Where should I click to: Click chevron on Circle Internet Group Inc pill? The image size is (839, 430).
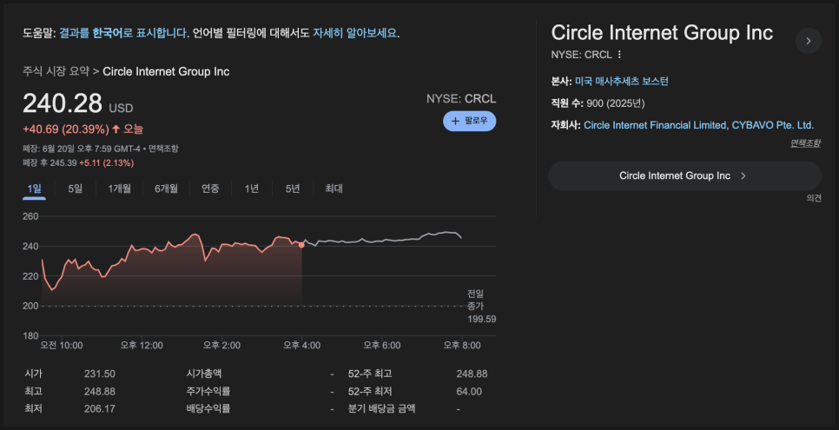[743, 175]
